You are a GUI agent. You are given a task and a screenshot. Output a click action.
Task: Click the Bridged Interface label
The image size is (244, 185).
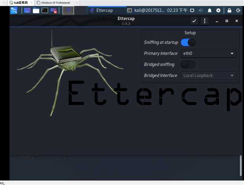[x=161, y=75]
